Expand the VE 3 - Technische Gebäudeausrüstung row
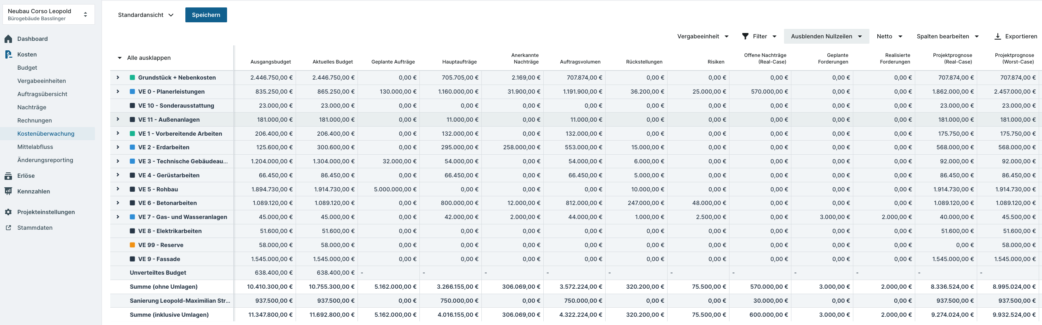This screenshot has width=1042, height=325. click(118, 161)
